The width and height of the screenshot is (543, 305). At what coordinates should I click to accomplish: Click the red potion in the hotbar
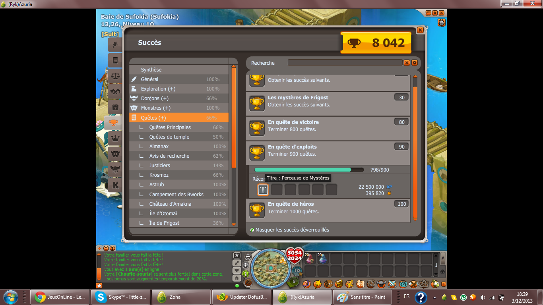click(x=310, y=259)
